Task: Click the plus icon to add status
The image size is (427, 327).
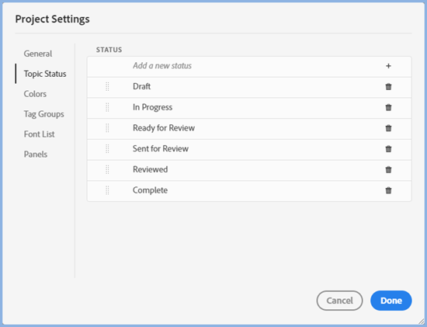Action: click(388, 66)
